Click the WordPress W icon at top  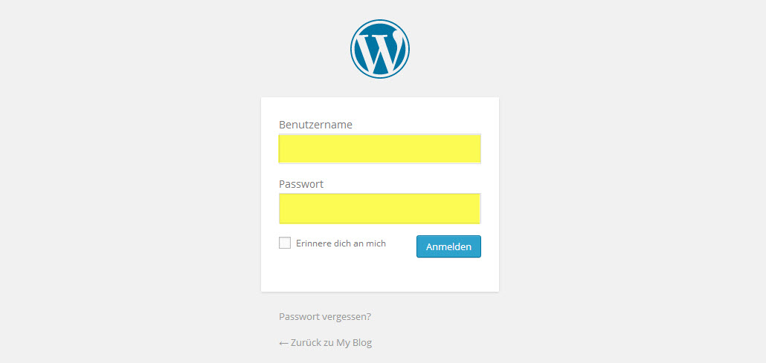[379, 49]
